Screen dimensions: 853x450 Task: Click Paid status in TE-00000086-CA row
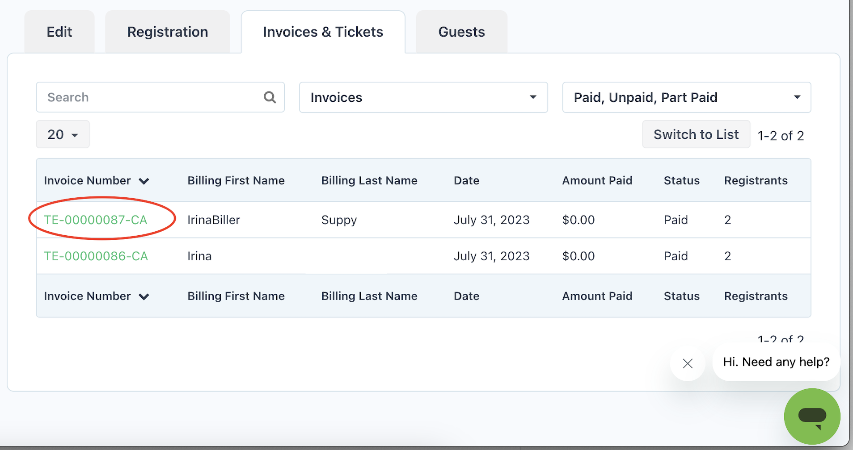point(676,256)
